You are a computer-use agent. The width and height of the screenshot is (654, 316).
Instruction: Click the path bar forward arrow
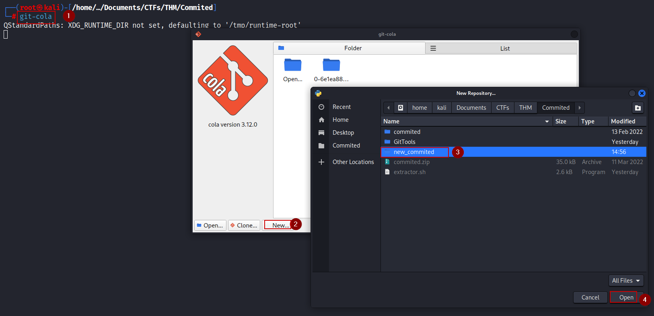point(580,108)
